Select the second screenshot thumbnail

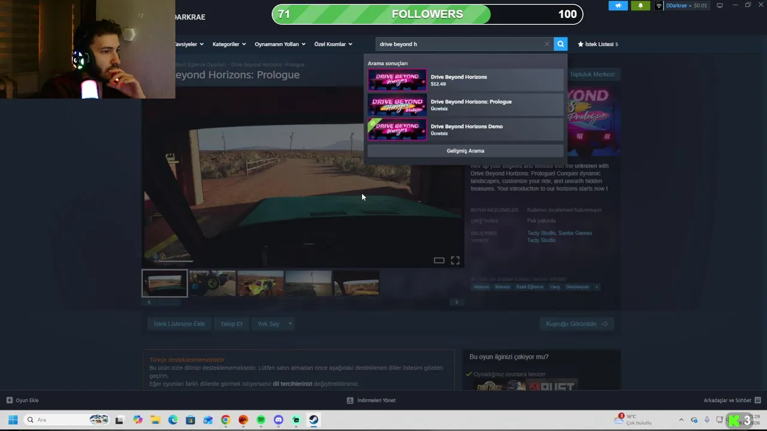212,283
